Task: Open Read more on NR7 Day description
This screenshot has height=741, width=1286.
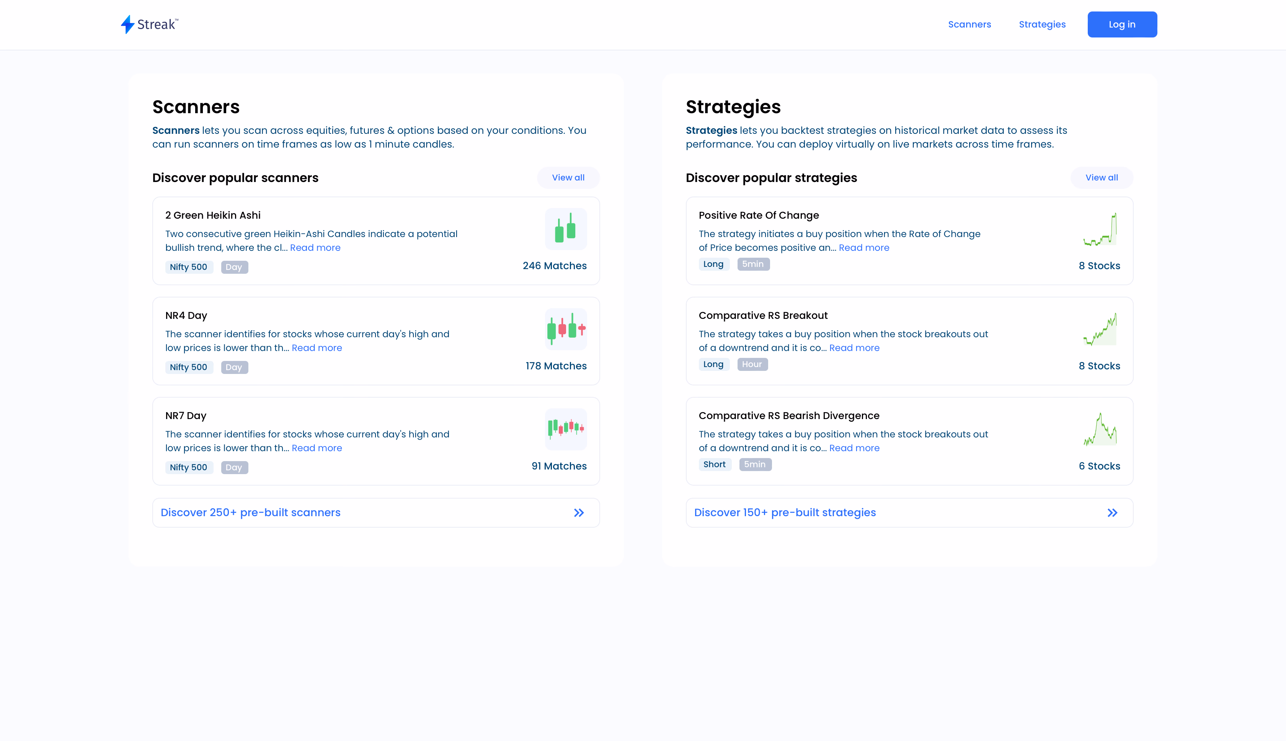Action: click(317, 448)
